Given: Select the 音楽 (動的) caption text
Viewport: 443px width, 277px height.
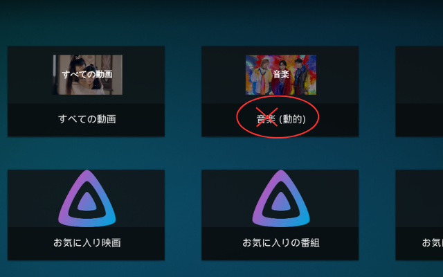Looking at the screenshot, I should (x=281, y=119).
